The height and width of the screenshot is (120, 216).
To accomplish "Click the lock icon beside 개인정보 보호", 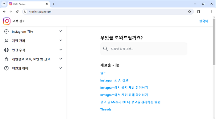I will (x=6, y=59).
